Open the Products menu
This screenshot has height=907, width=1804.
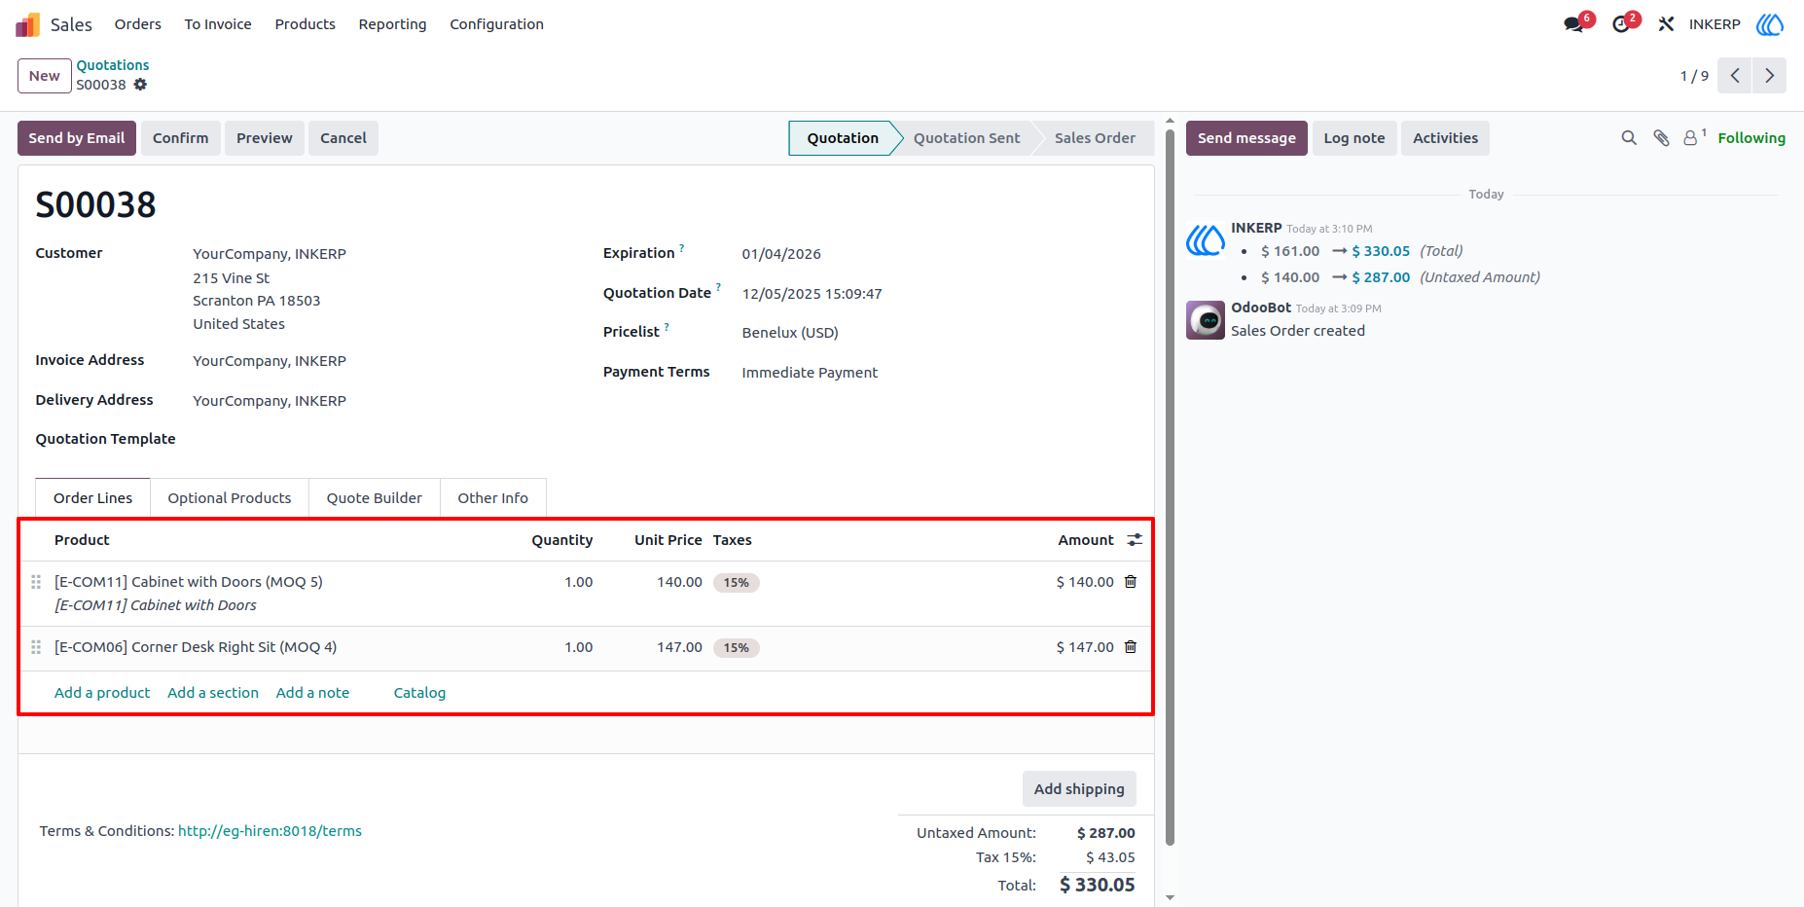coord(306,24)
